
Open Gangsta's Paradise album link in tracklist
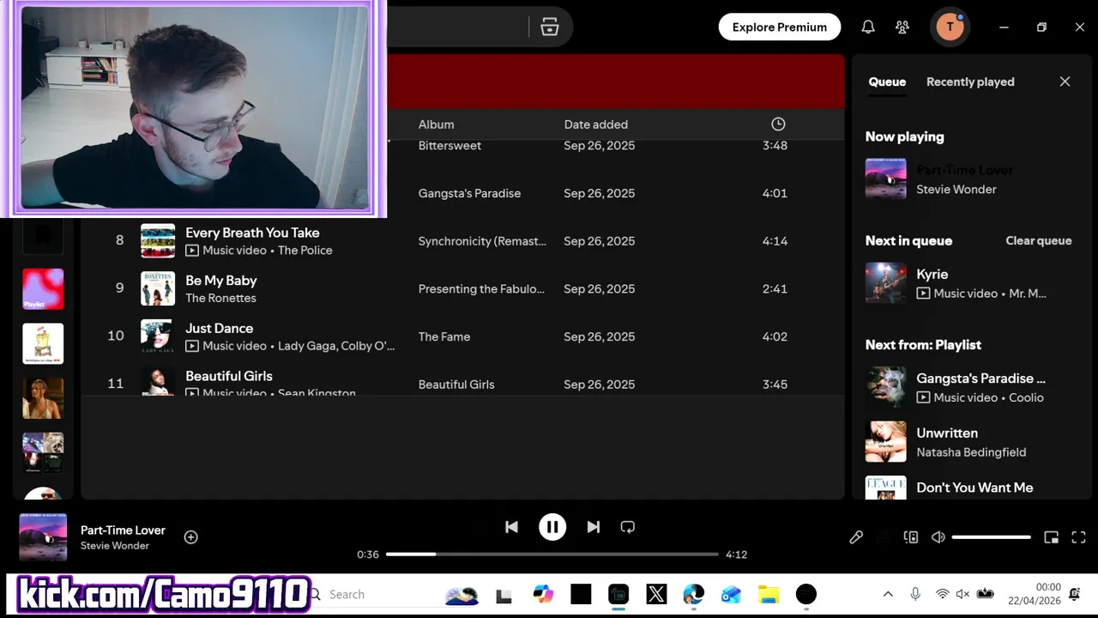469,193
